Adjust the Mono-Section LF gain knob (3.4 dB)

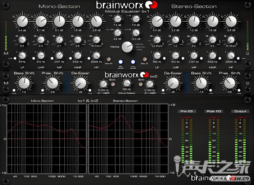click(x=22, y=21)
